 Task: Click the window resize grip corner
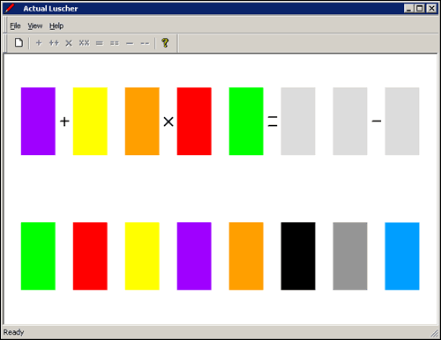point(434,333)
